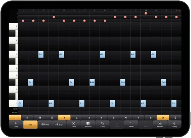Select pattern 4
The height and width of the screenshot is (138, 191).
pos(101,117)
